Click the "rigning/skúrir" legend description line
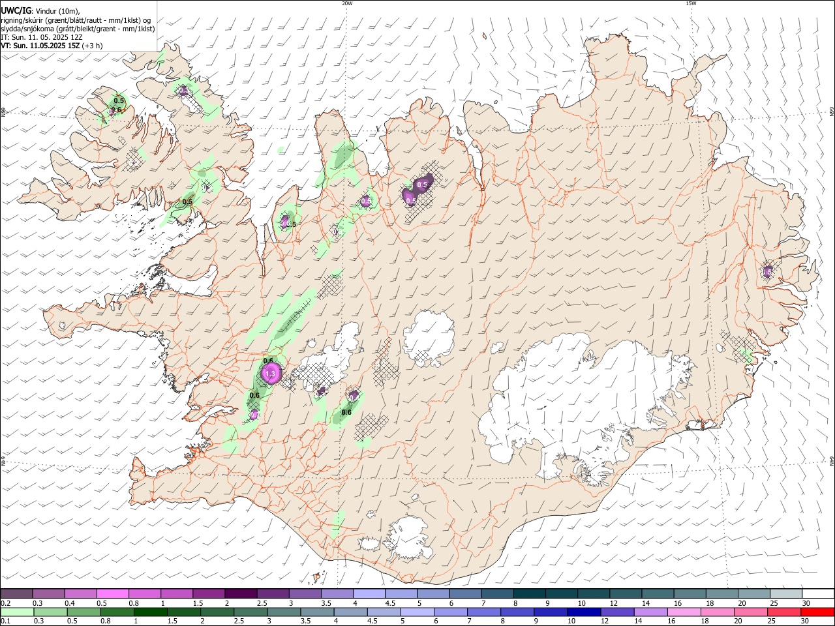Viewport: 835px width, 626px height. point(76,20)
